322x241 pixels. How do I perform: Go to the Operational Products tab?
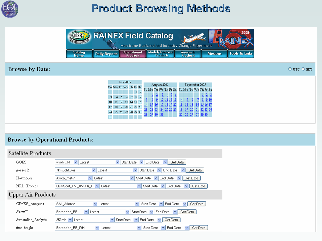pos(133,54)
